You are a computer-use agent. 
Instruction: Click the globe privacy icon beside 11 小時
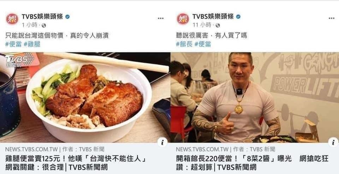pos(218,25)
